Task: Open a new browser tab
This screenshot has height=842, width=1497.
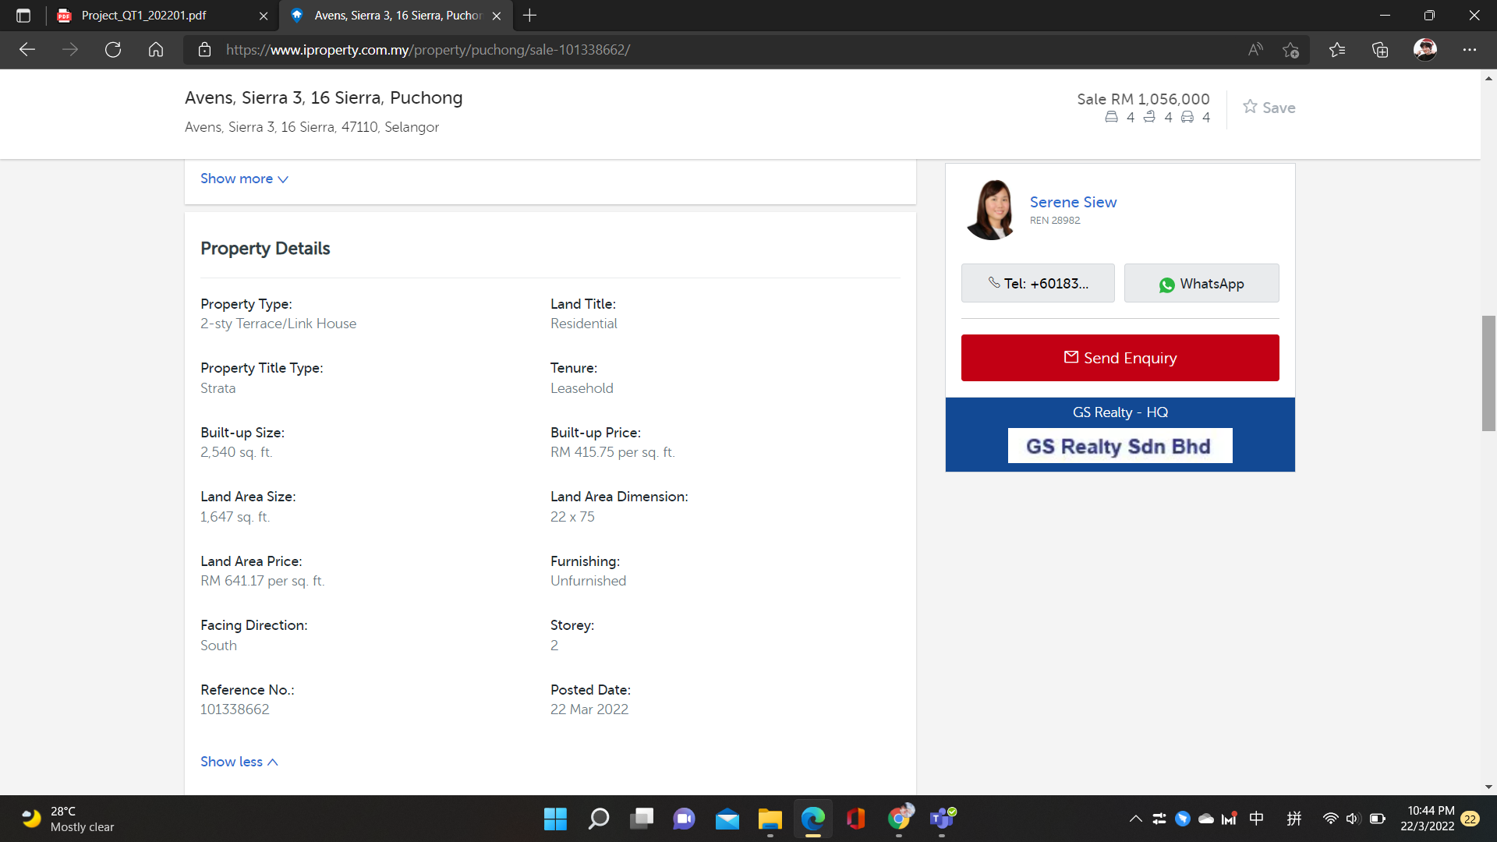Action: click(x=530, y=16)
